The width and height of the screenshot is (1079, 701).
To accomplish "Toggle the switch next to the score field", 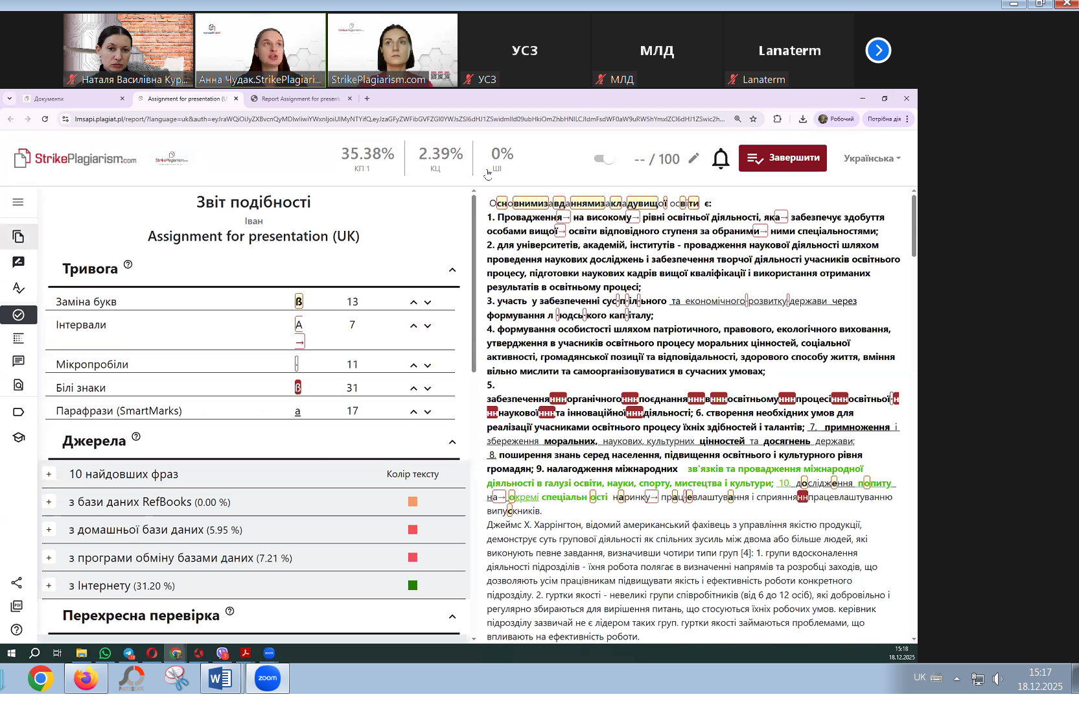I will click(604, 159).
